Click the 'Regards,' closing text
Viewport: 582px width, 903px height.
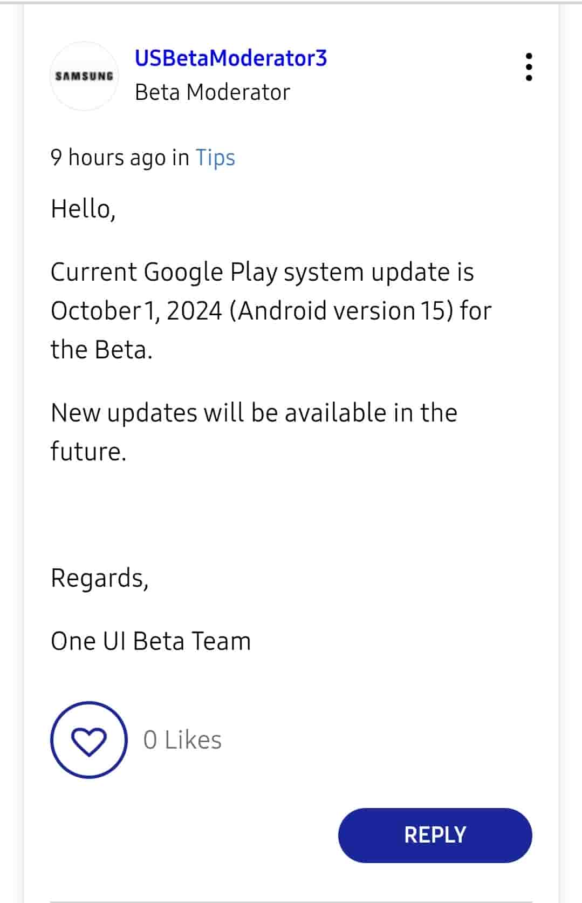[x=99, y=578]
